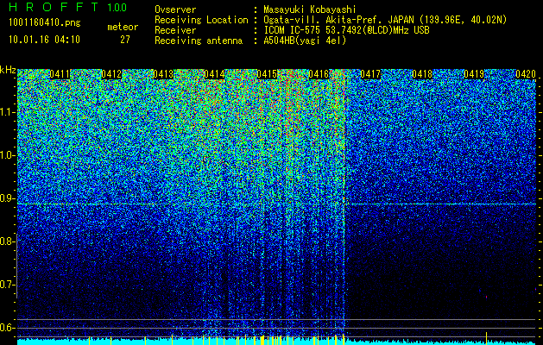The width and height of the screenshot is (543, 345).
Task: Click the meteor label
Action: pyautogui.click(x=123, y=27)
